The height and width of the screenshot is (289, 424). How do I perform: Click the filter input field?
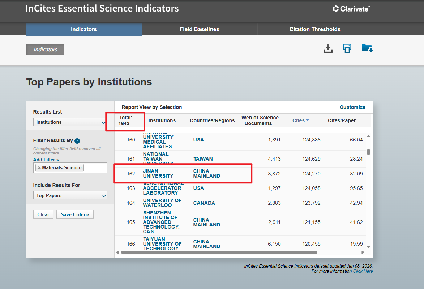(95, 168)
